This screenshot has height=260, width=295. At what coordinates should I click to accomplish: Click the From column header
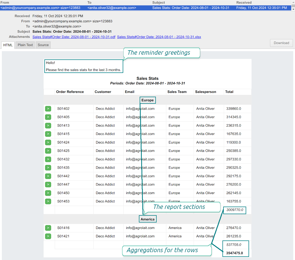pyautogui.click(x=5, y=3)
